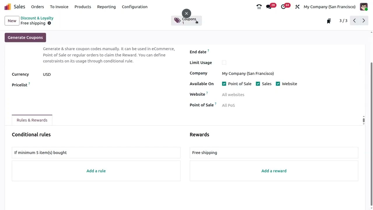Click the vertical page scrollbar
The image size is (373, 210).
click(371, 134)
